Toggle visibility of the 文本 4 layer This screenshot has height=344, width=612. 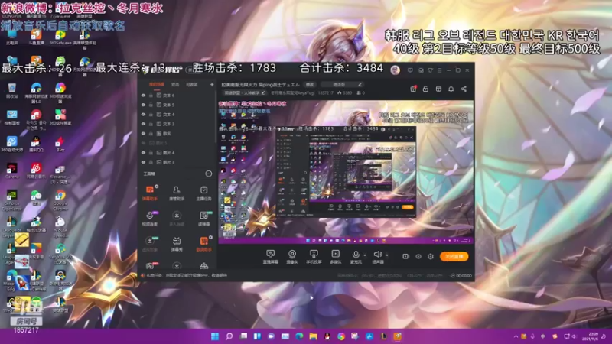(143, 114)
